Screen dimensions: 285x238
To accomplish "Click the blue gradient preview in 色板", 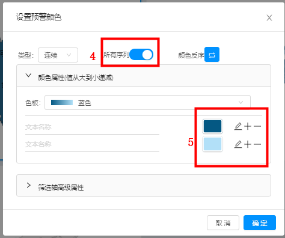I will pyautogui.click(x=62, y=103).
